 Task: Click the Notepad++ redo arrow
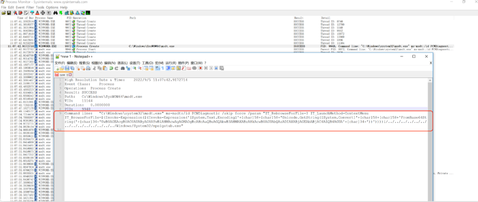(x=116, y=68)
